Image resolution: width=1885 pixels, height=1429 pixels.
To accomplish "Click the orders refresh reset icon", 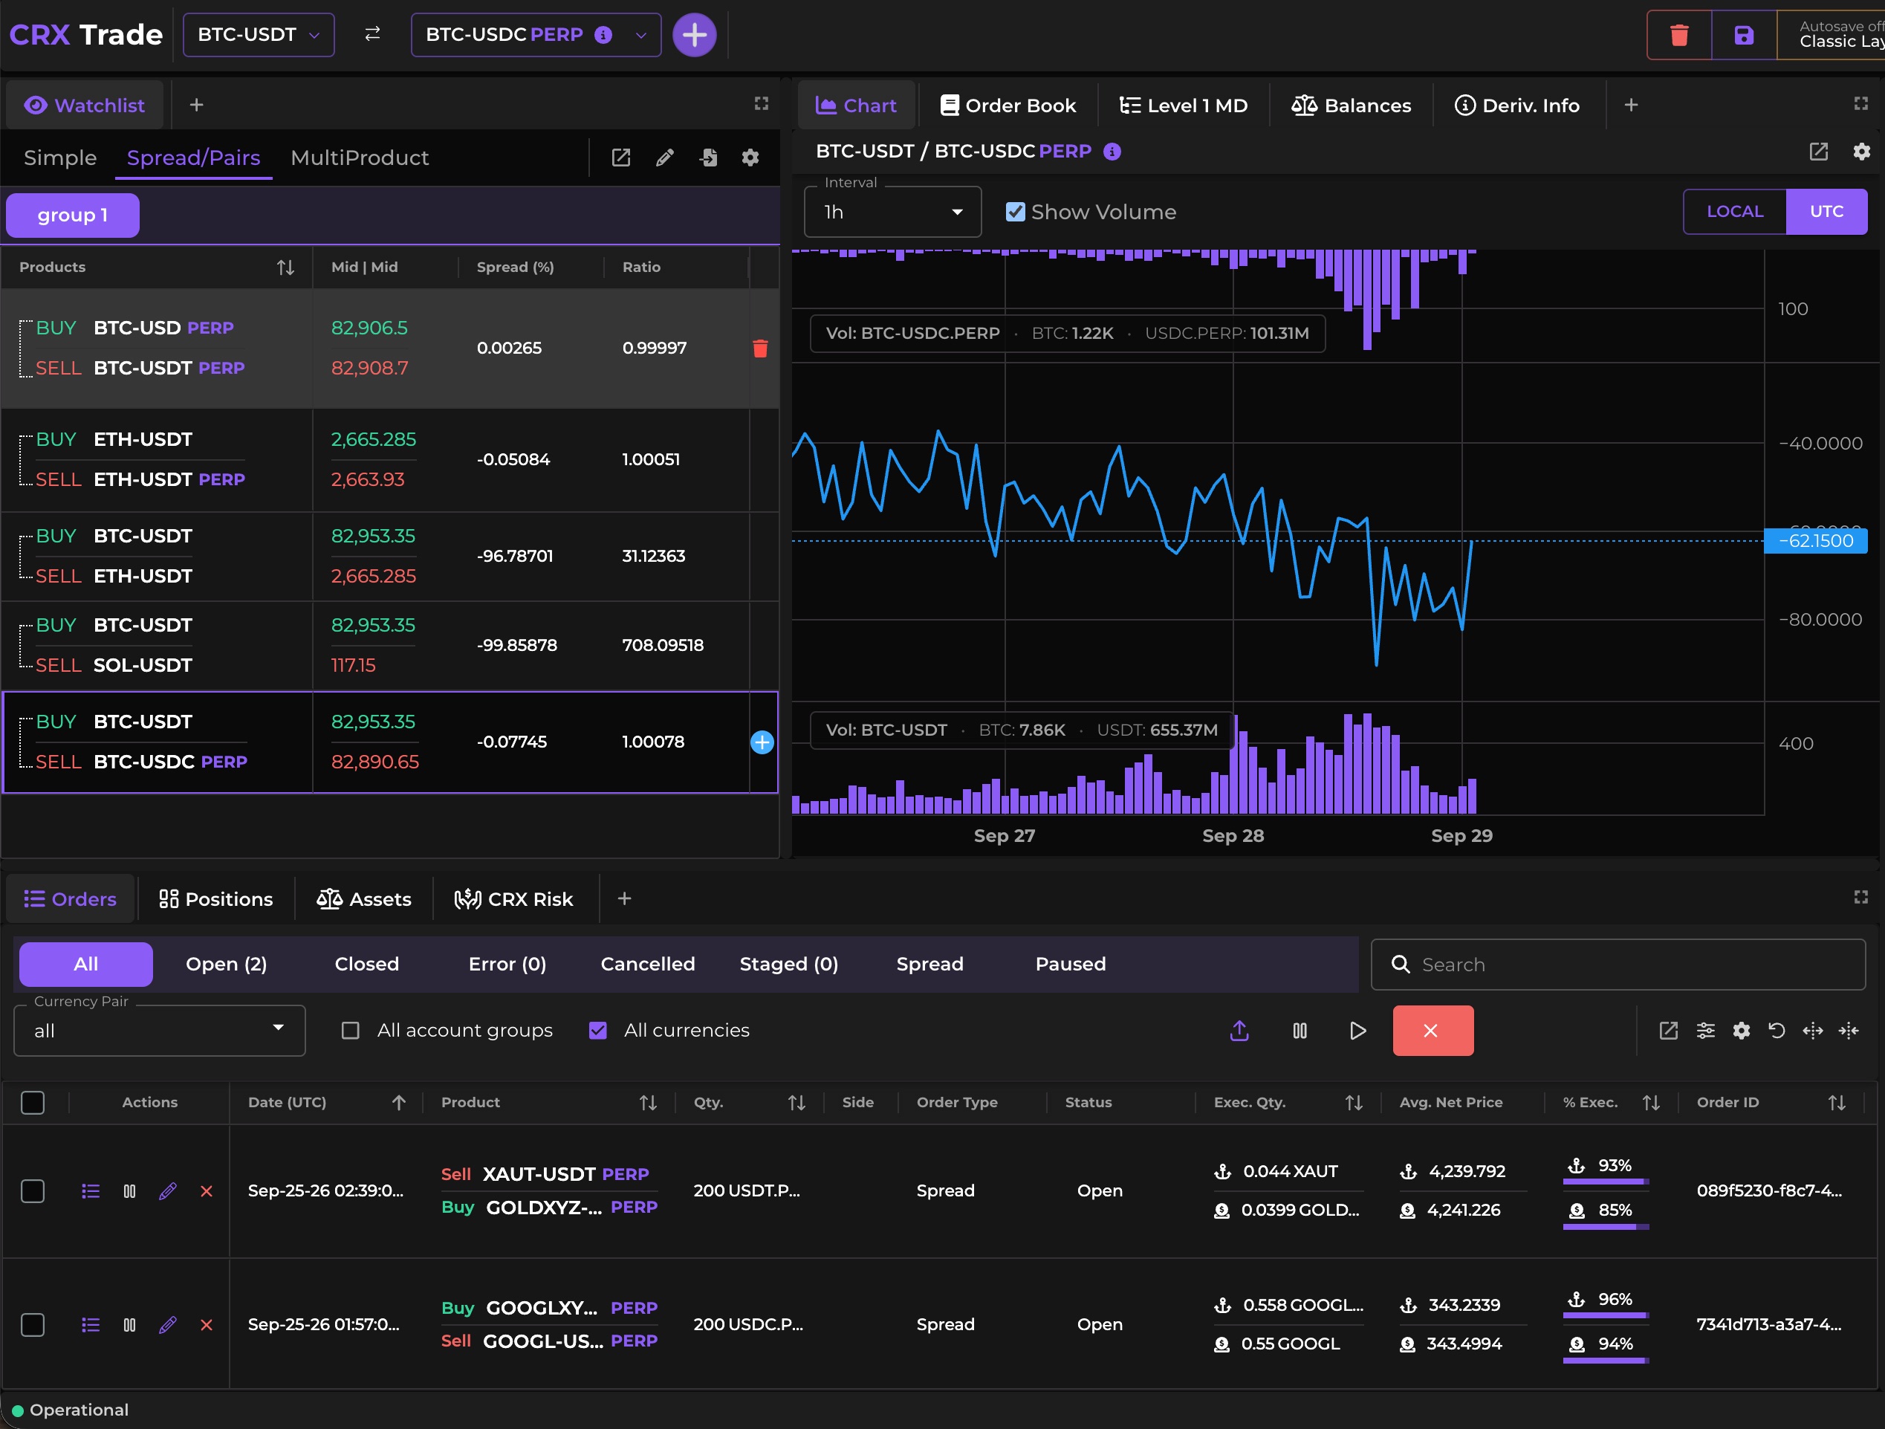I will 1777,1031.
